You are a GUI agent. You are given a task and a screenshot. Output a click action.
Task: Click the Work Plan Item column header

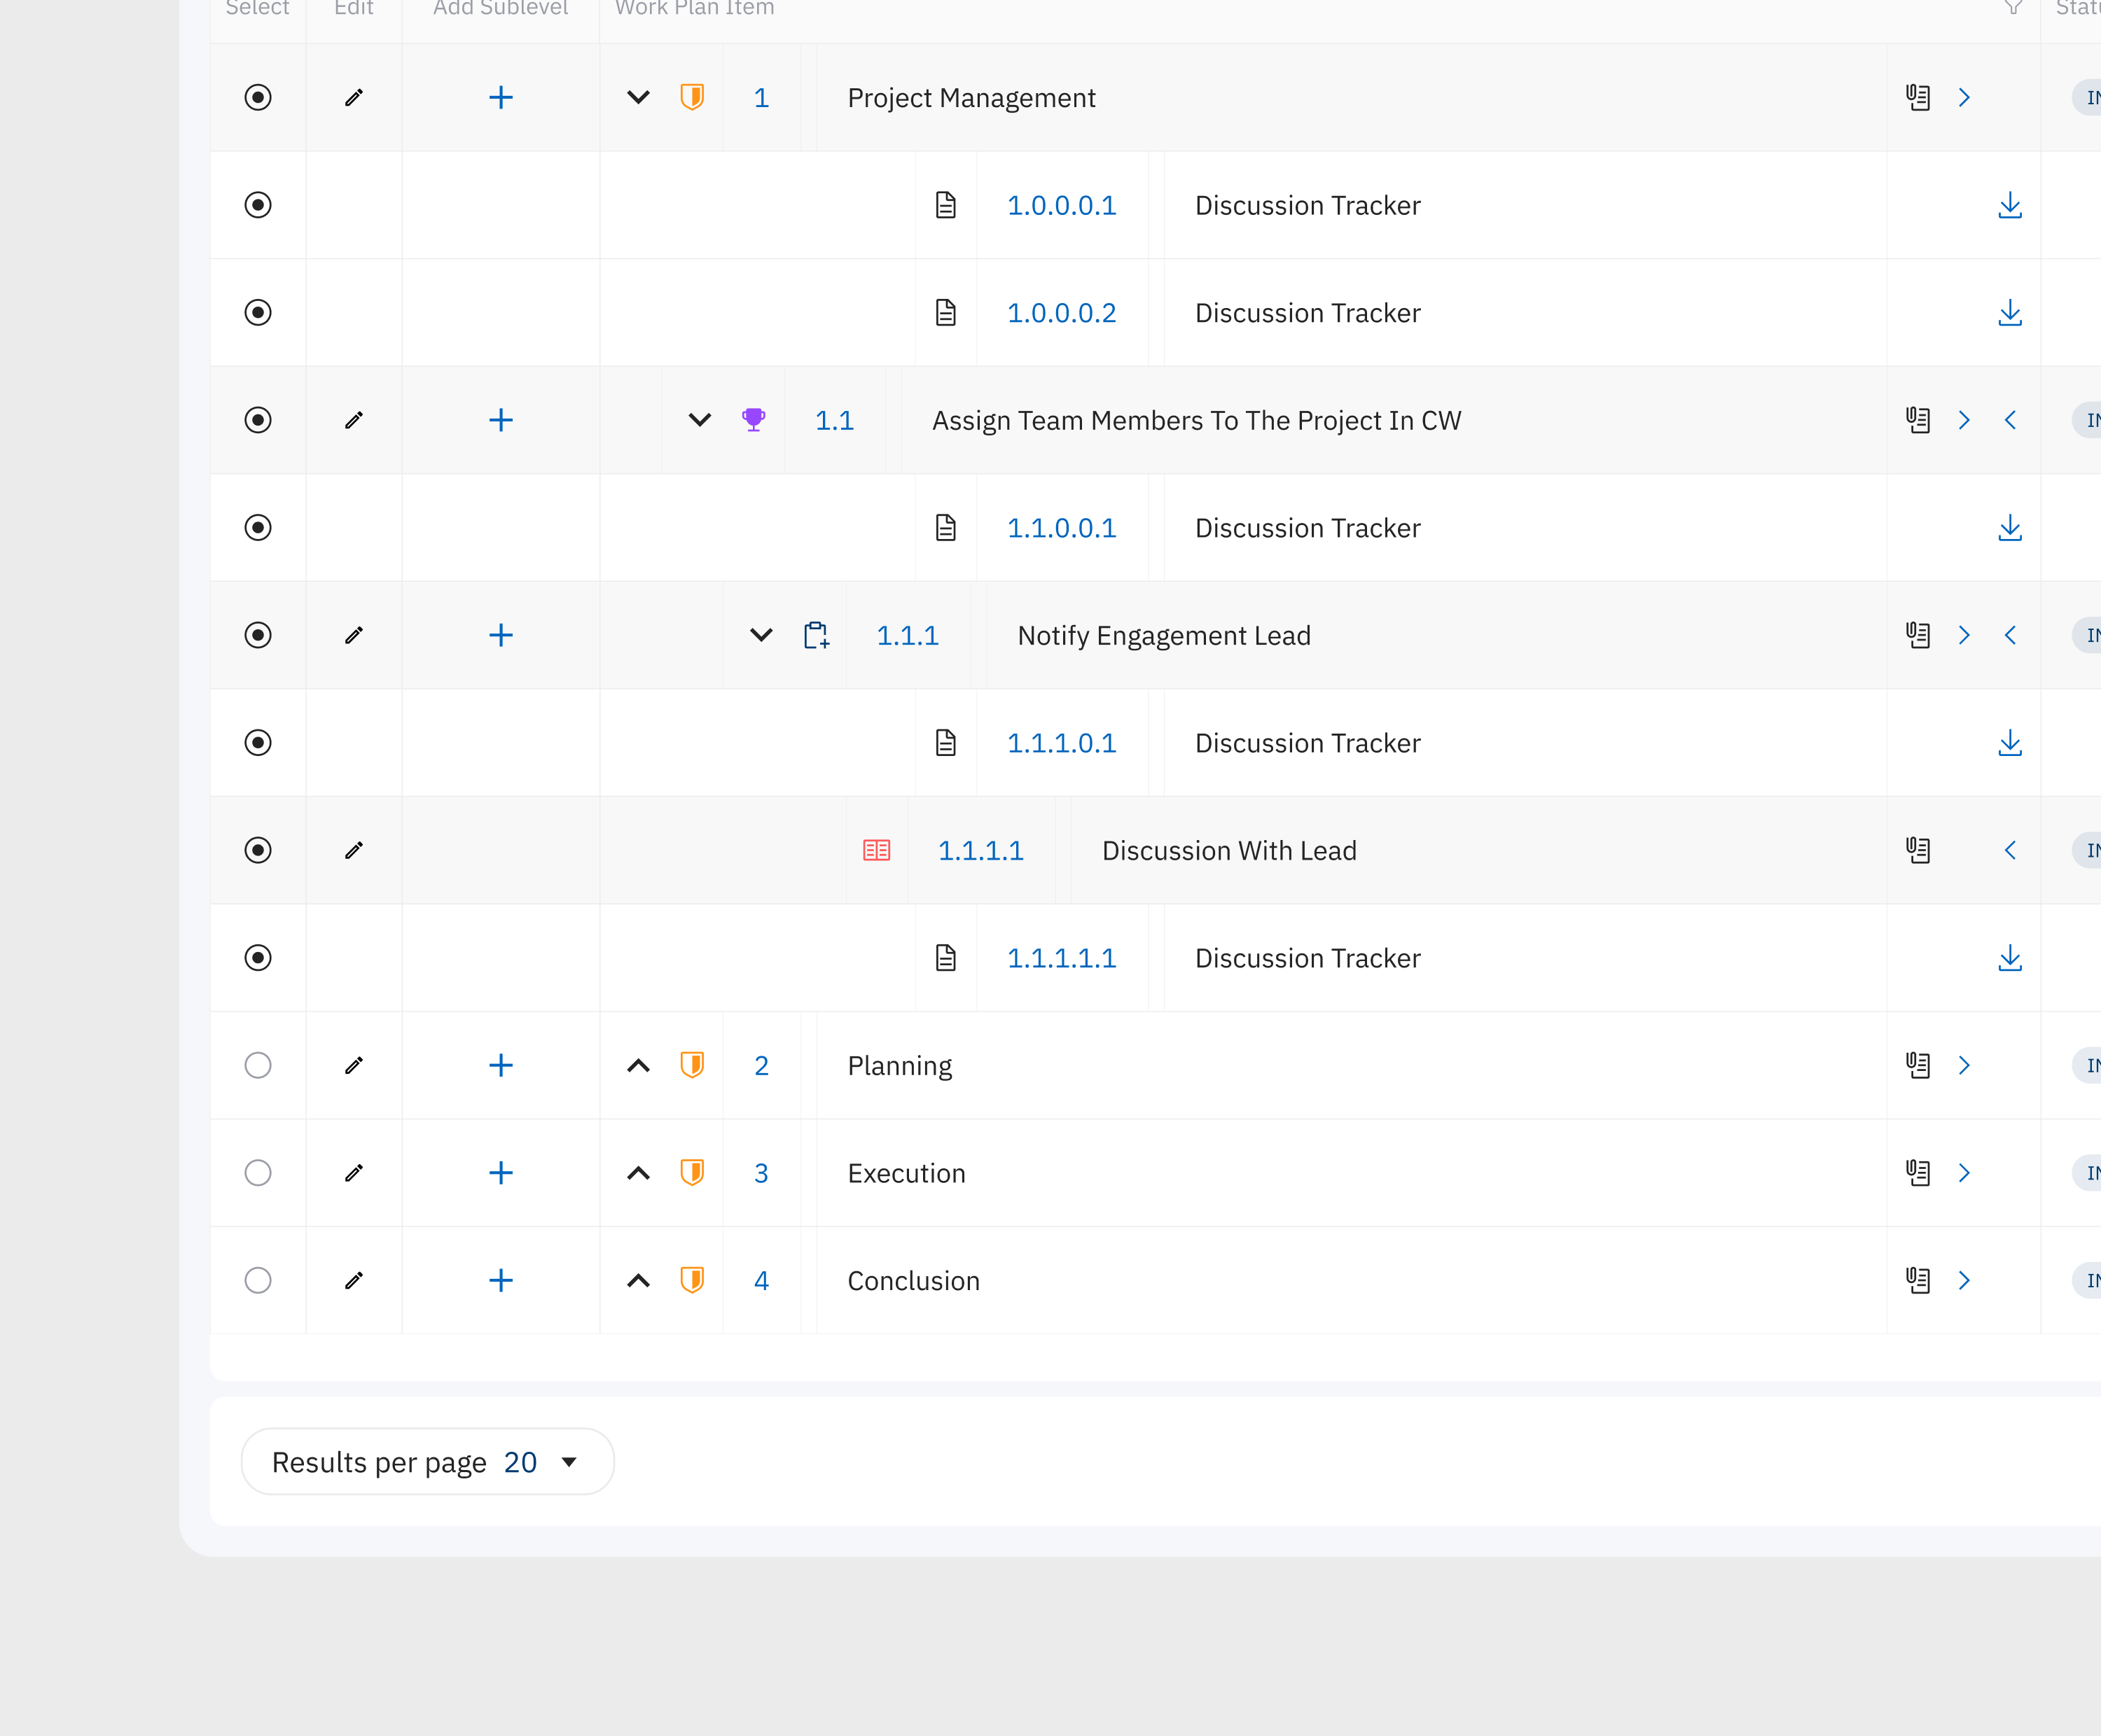coord(694,8)
